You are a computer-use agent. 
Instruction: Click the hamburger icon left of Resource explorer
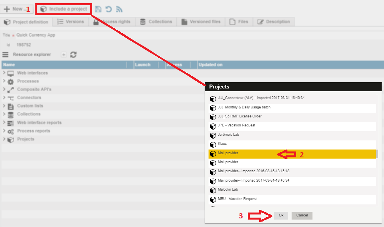(x=5, y=54)
